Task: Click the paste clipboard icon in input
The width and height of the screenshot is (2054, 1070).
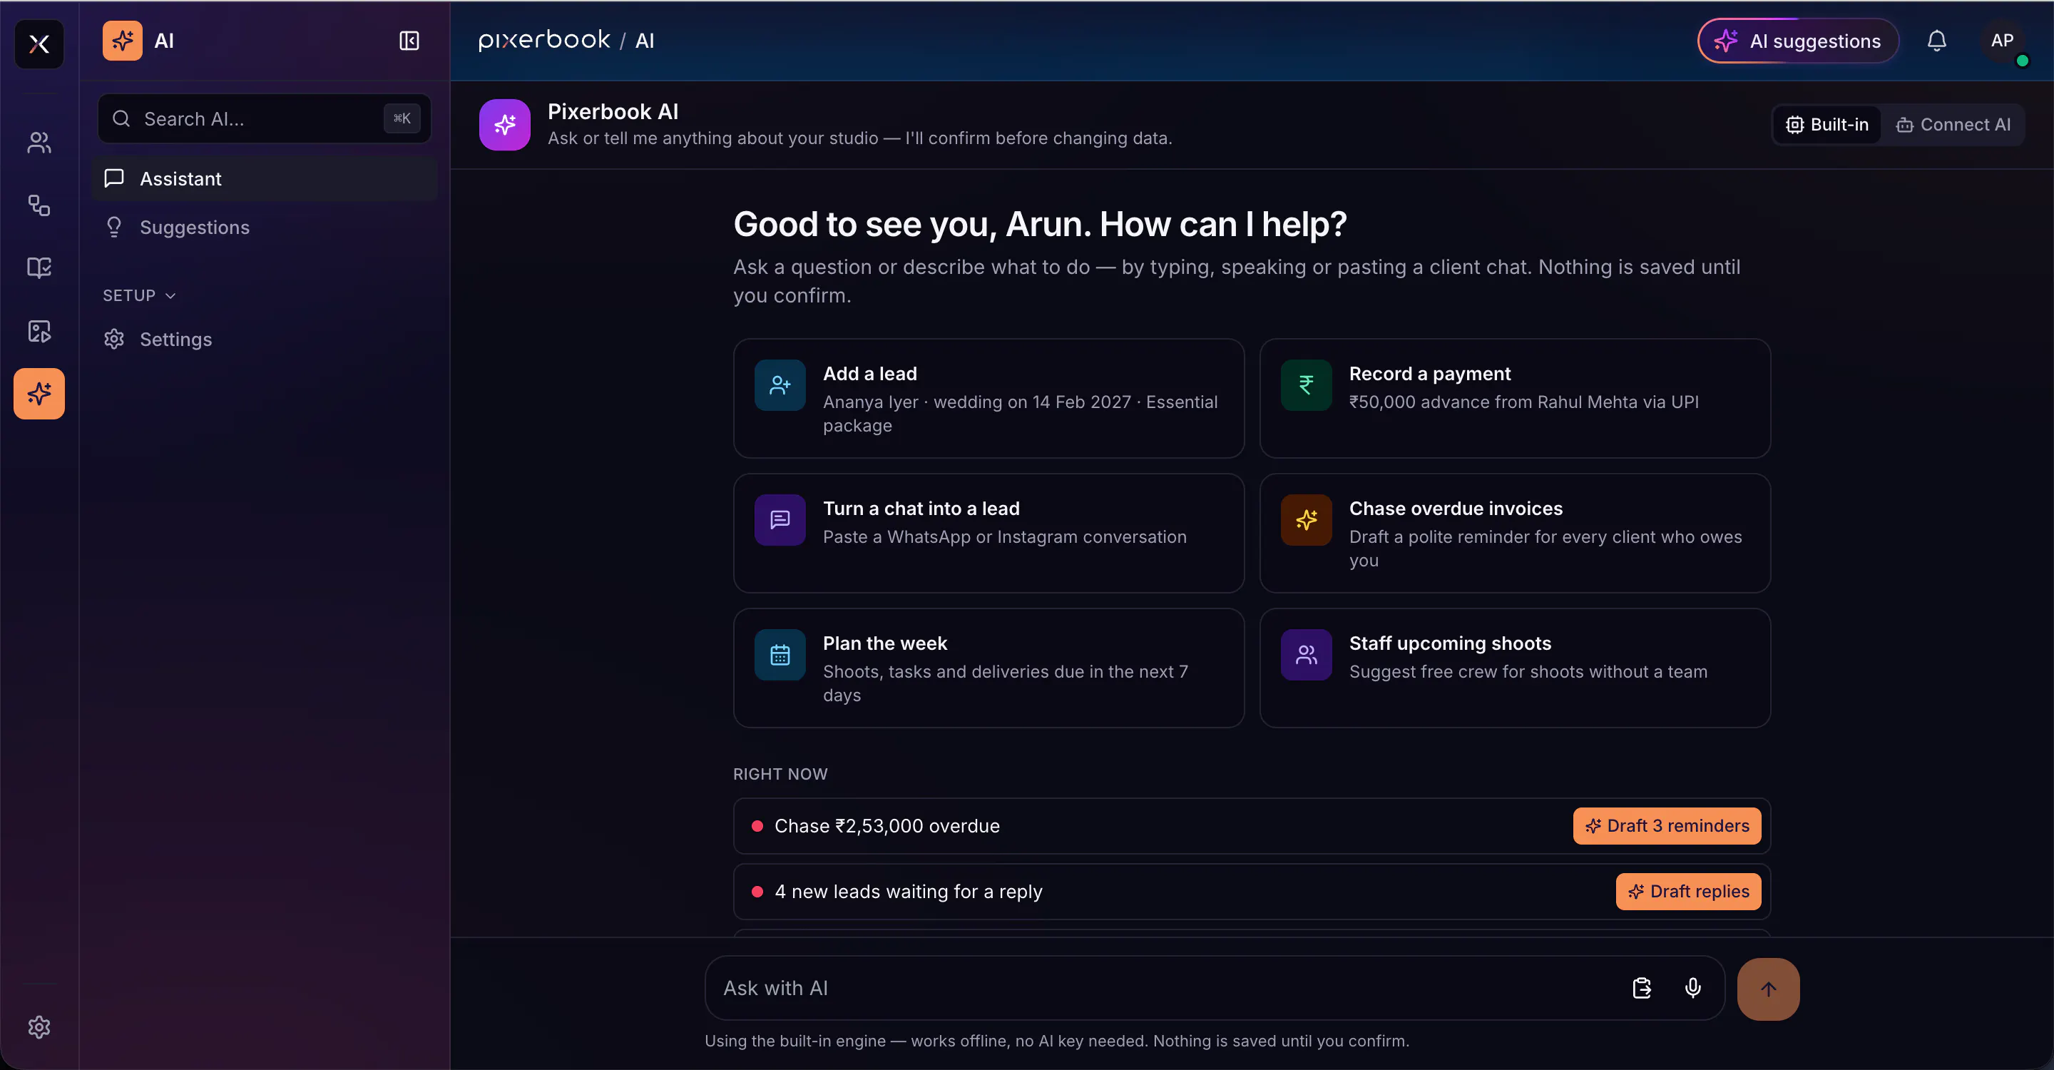Action: click(x=1642, y=988)
